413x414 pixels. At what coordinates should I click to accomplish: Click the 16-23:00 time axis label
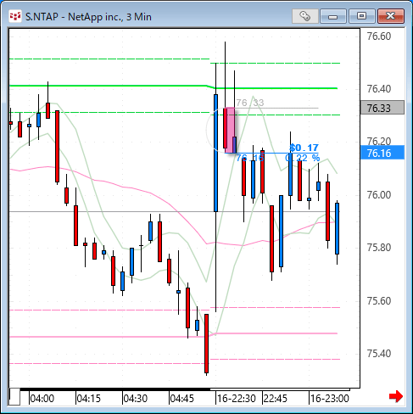click(330, 399)
